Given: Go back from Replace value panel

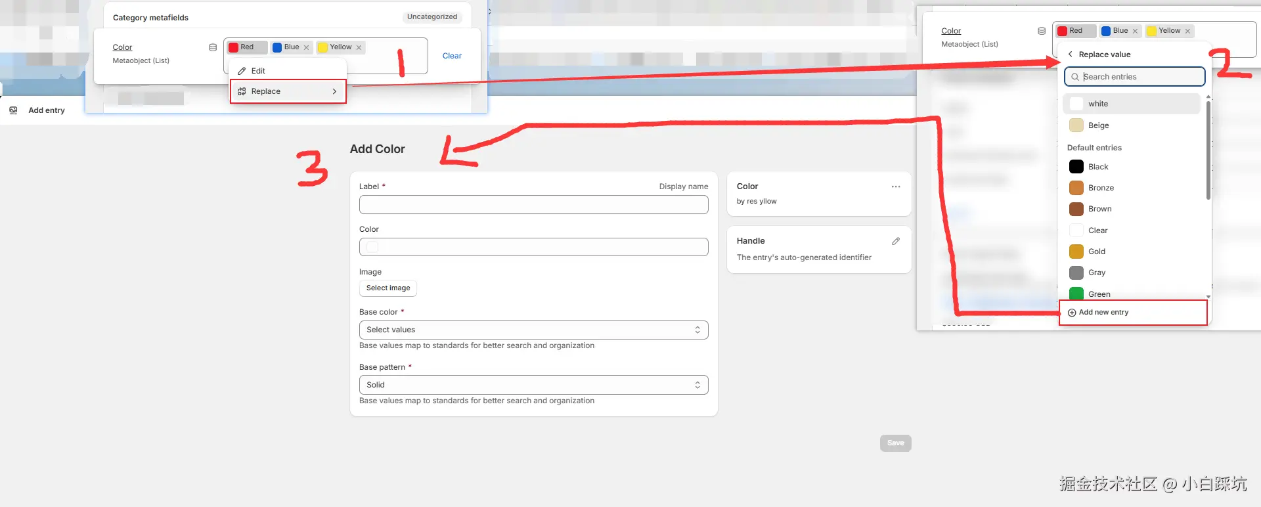Looking at the screenshot, I should point(1071,55).
